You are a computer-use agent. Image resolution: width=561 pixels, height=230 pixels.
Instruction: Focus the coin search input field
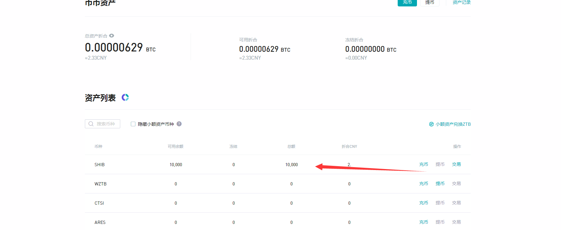click(106, 124)
